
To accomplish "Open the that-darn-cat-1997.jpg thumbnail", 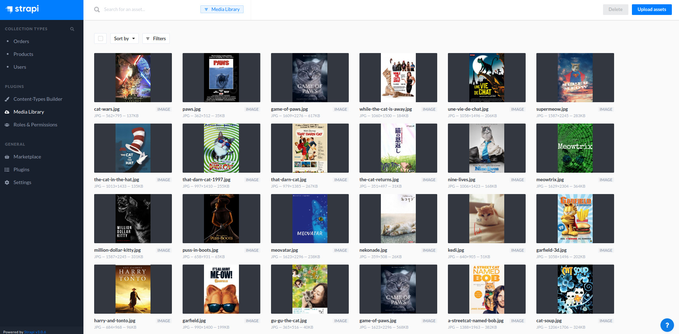I will pos(221,148).
